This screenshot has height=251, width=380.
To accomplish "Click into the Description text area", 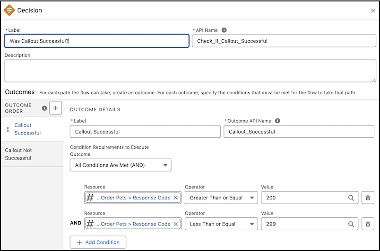I will click(190, 71).
